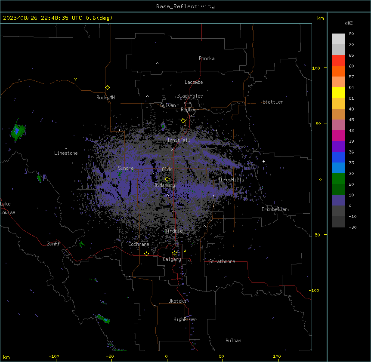
Task: Click the Banff label
Action: coord(53,244)
